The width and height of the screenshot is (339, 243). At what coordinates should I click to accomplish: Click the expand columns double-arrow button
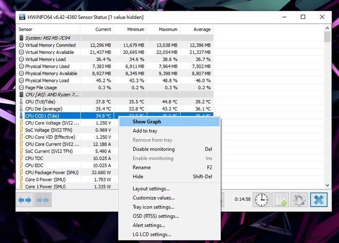(x=25, y=200)
